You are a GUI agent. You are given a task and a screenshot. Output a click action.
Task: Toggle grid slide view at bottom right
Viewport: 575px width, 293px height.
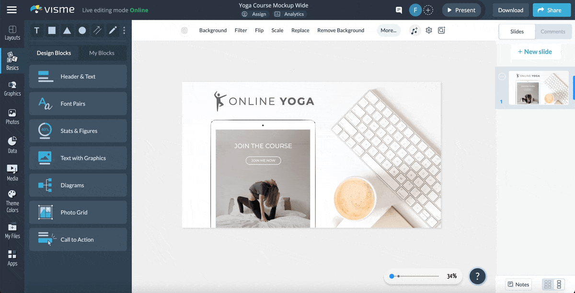point(547,284)
